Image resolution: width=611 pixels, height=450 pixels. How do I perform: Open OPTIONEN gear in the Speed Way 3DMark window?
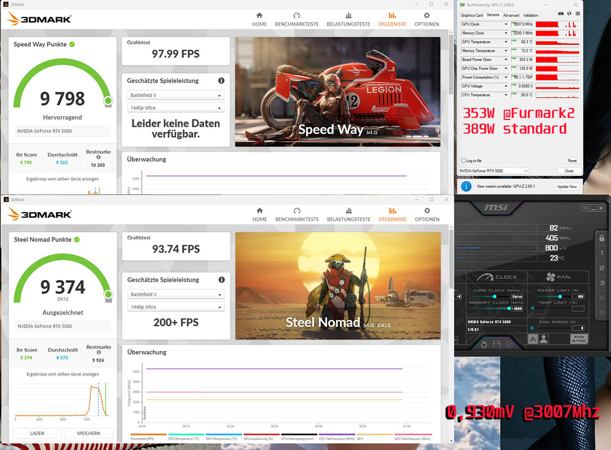click(426, 20)
